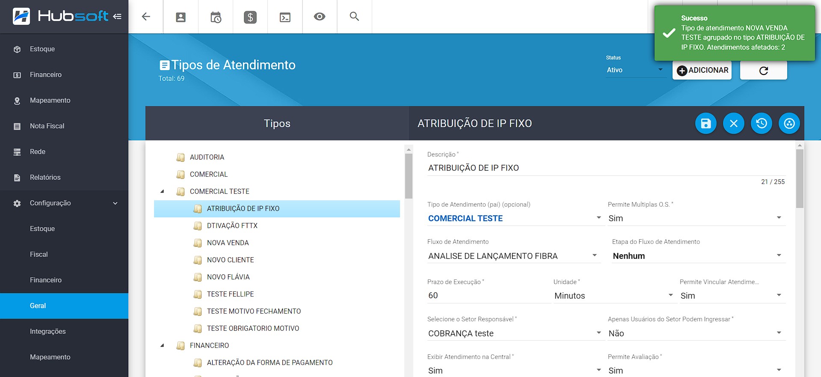Open Permite Vincular Atendimento dropdown
Screen dimensions: 821x377
coord(732,296)
